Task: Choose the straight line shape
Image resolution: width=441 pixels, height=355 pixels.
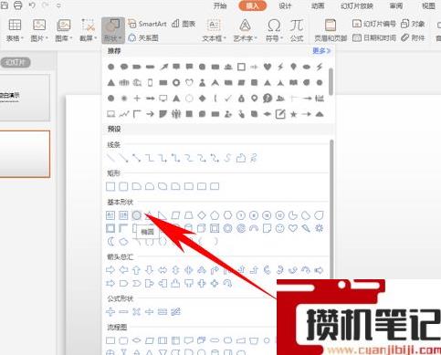Action: (110, 158)
